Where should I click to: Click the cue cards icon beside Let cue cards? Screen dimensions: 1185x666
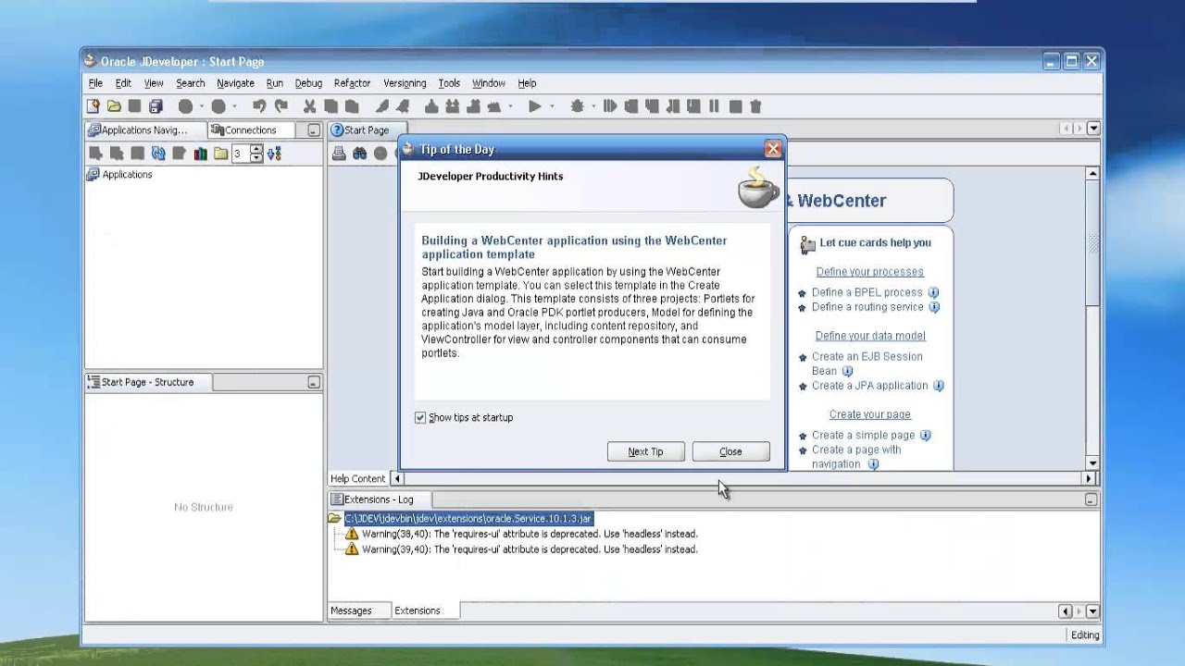click(807, 244)
